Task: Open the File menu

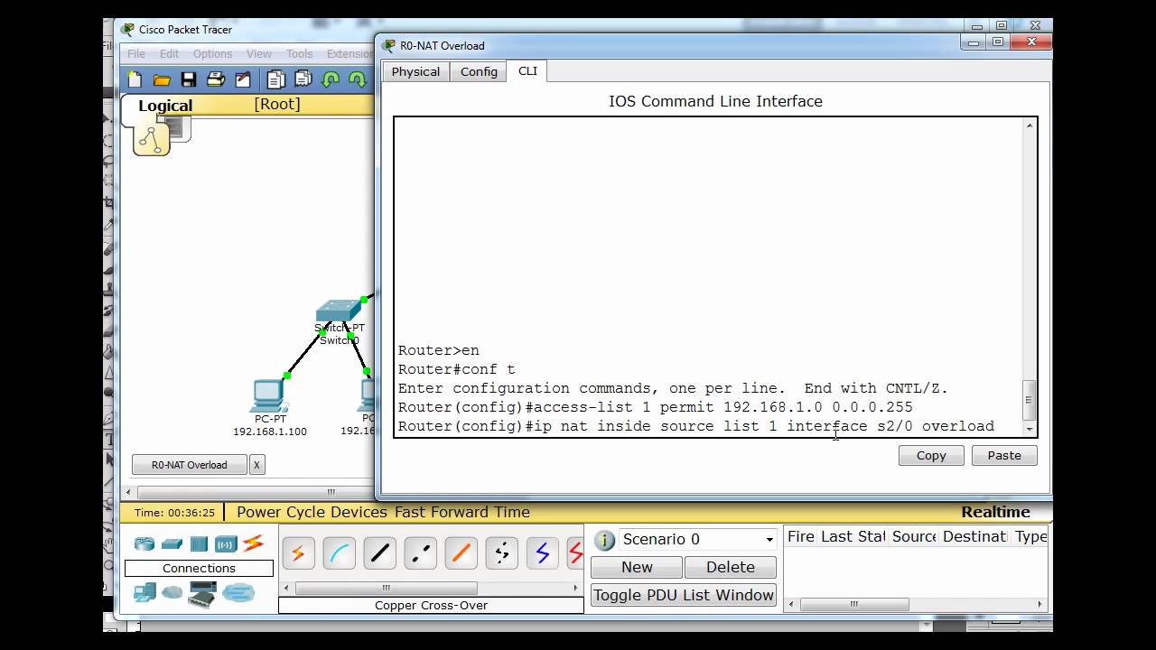Action: 136,54
